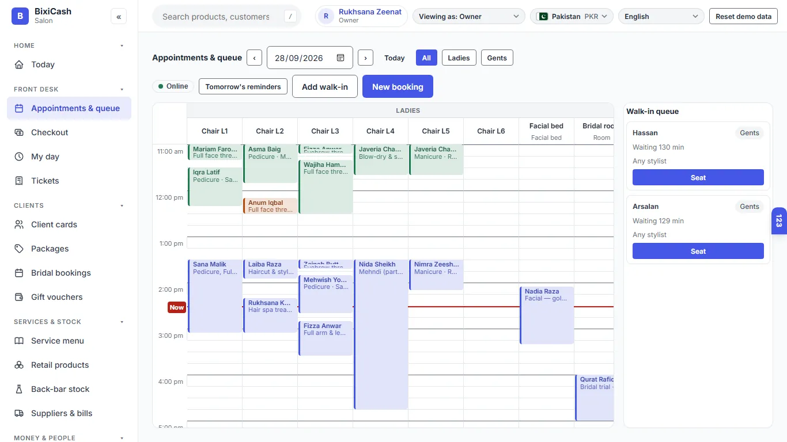Click the Gift vouchers icon

[x=19, y=297]
